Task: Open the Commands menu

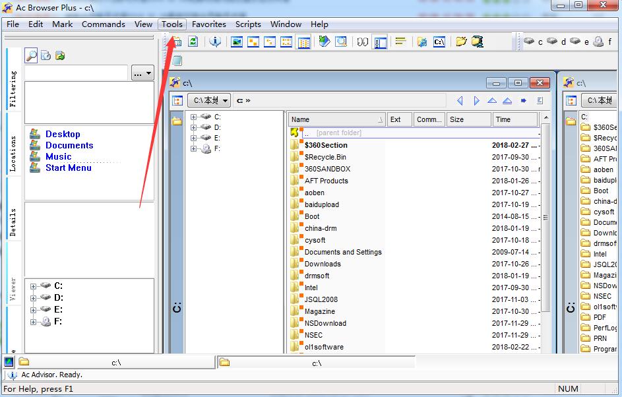Action: click(103, 24)
